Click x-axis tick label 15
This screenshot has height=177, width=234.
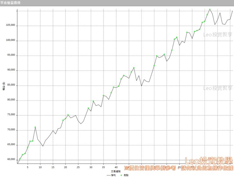[53, 167]
